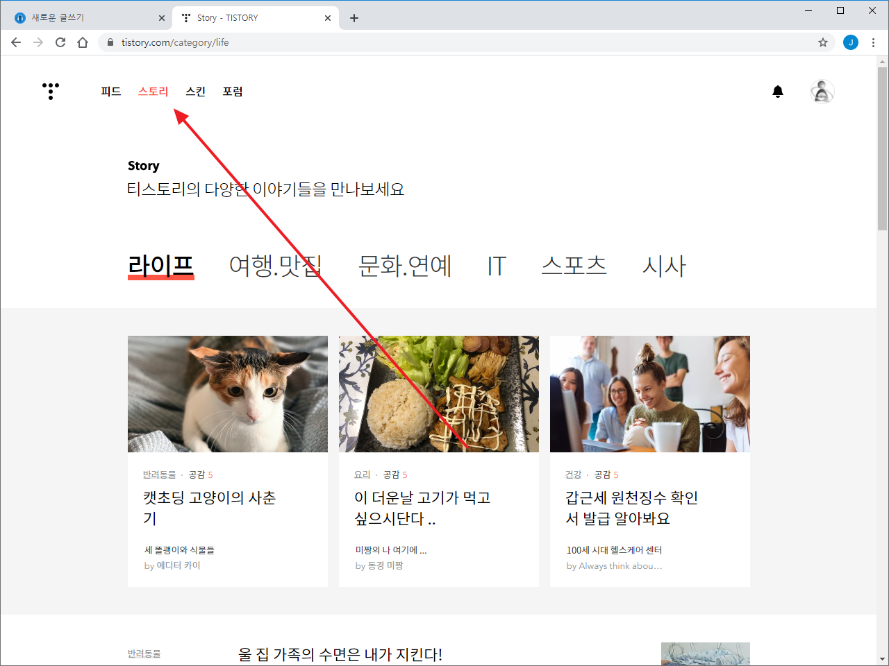Click the Tistory logo icon

point(51,91)
